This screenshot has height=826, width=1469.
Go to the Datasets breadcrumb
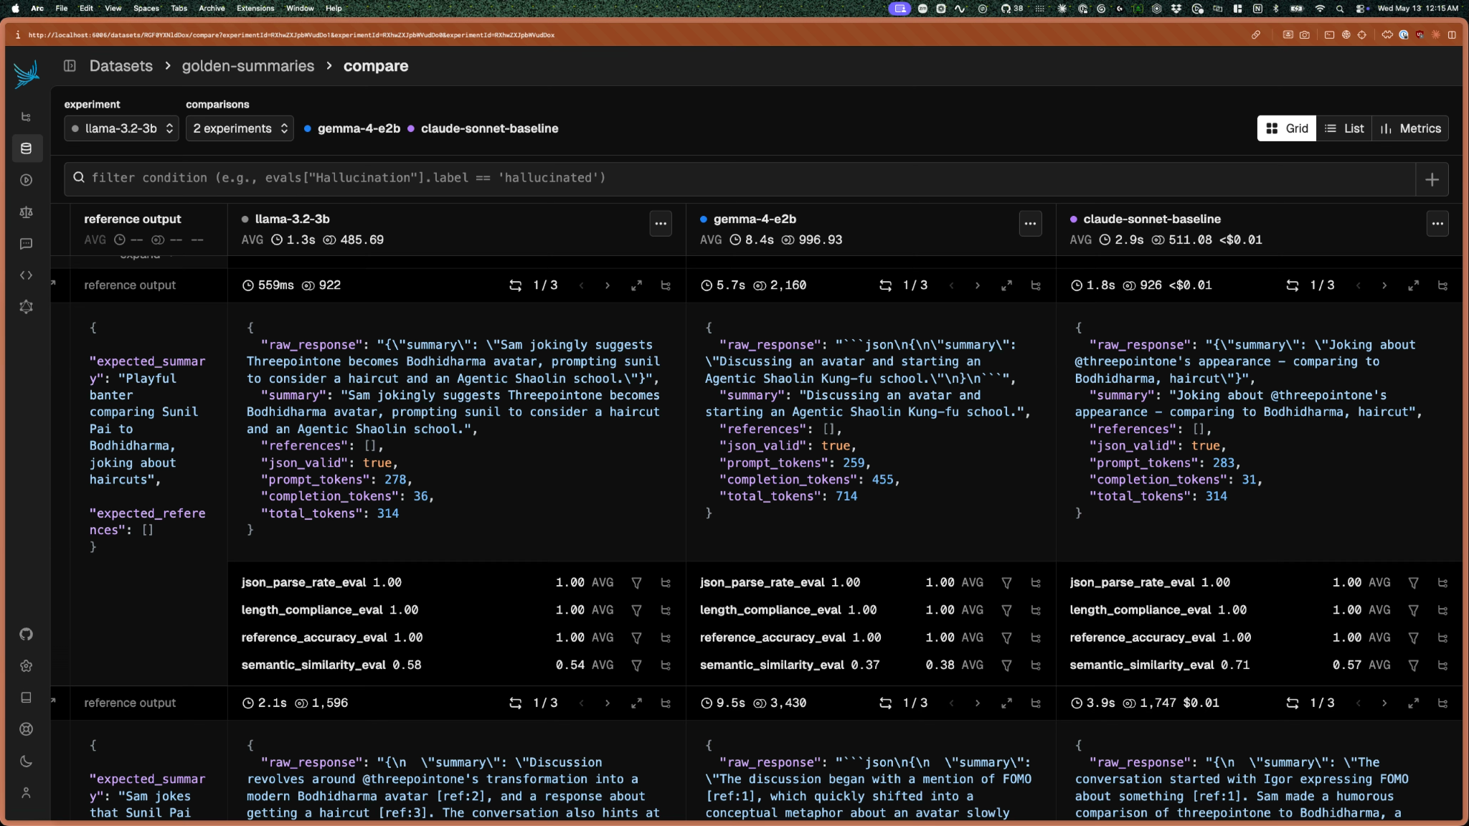pyautogui.click(x=121, y=66)
